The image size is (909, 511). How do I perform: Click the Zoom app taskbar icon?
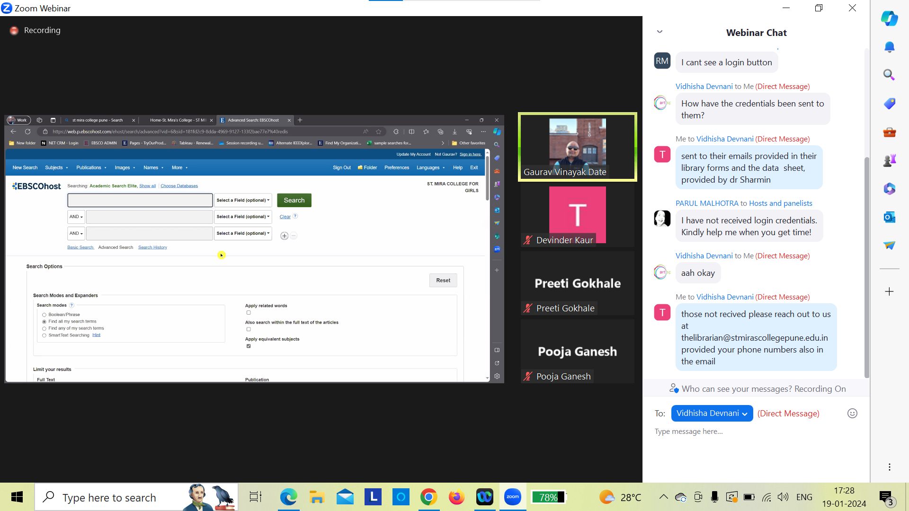click(513, 497)
